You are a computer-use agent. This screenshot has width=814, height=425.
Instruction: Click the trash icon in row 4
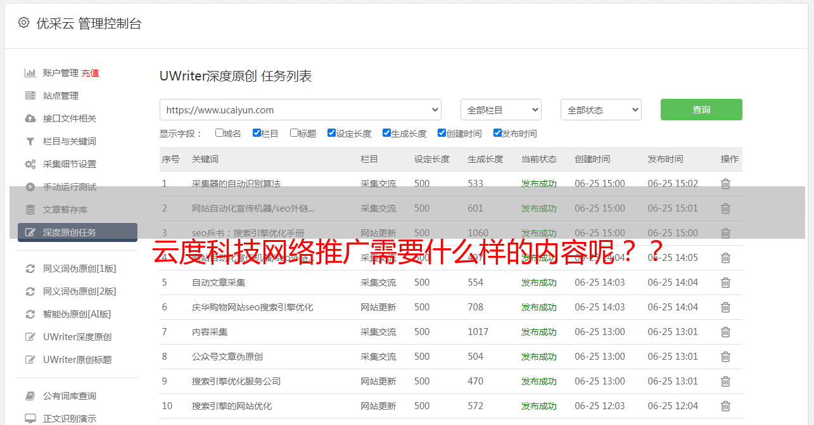point(726,258)
